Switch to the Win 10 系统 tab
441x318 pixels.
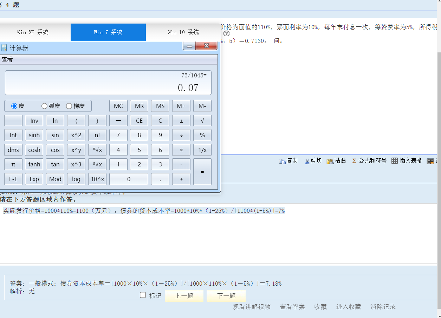[x=183, y=32]
